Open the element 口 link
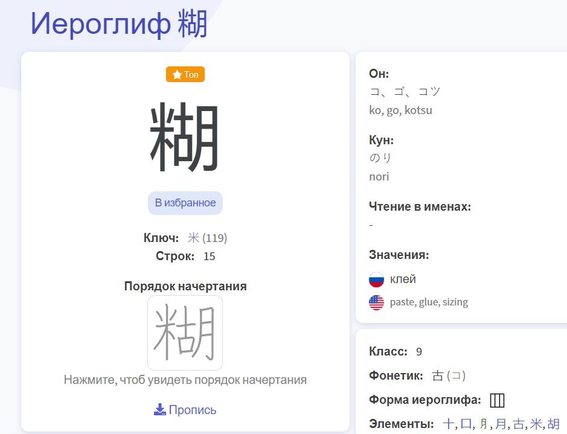The height and width of the screenshot is (434, 567). tap(466, 424)
